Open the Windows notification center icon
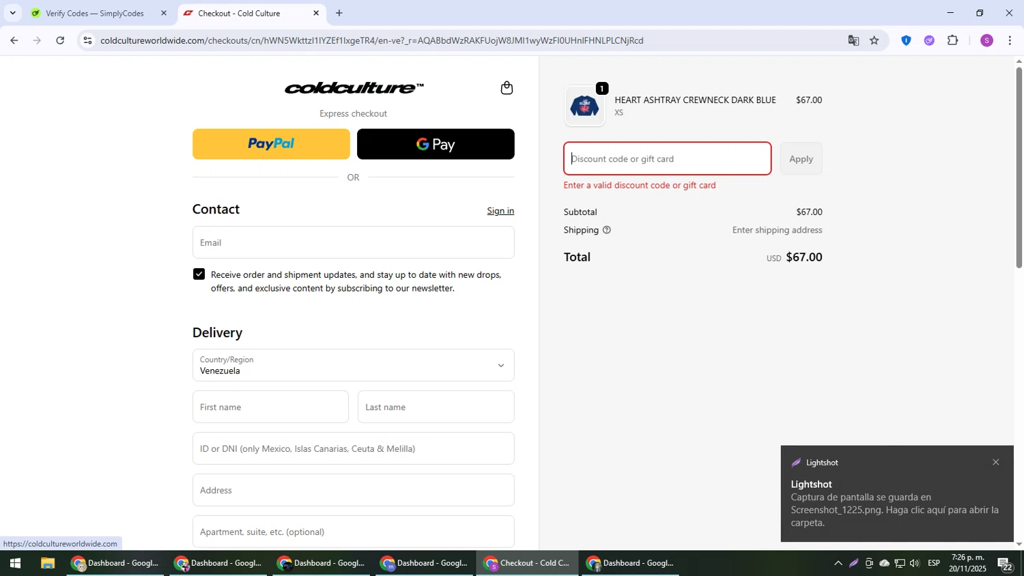Viewport: 1024px width, 576px height. [x=1005, y=564]
